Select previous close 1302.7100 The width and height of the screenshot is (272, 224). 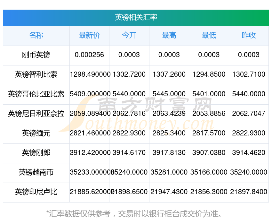[249, 74]
